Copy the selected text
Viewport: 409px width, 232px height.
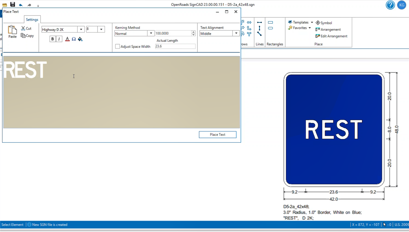pos(27,36)
